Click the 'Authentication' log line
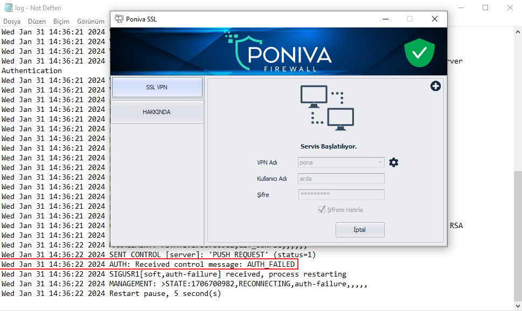522x311 pixels. click(x=32, y=70)
